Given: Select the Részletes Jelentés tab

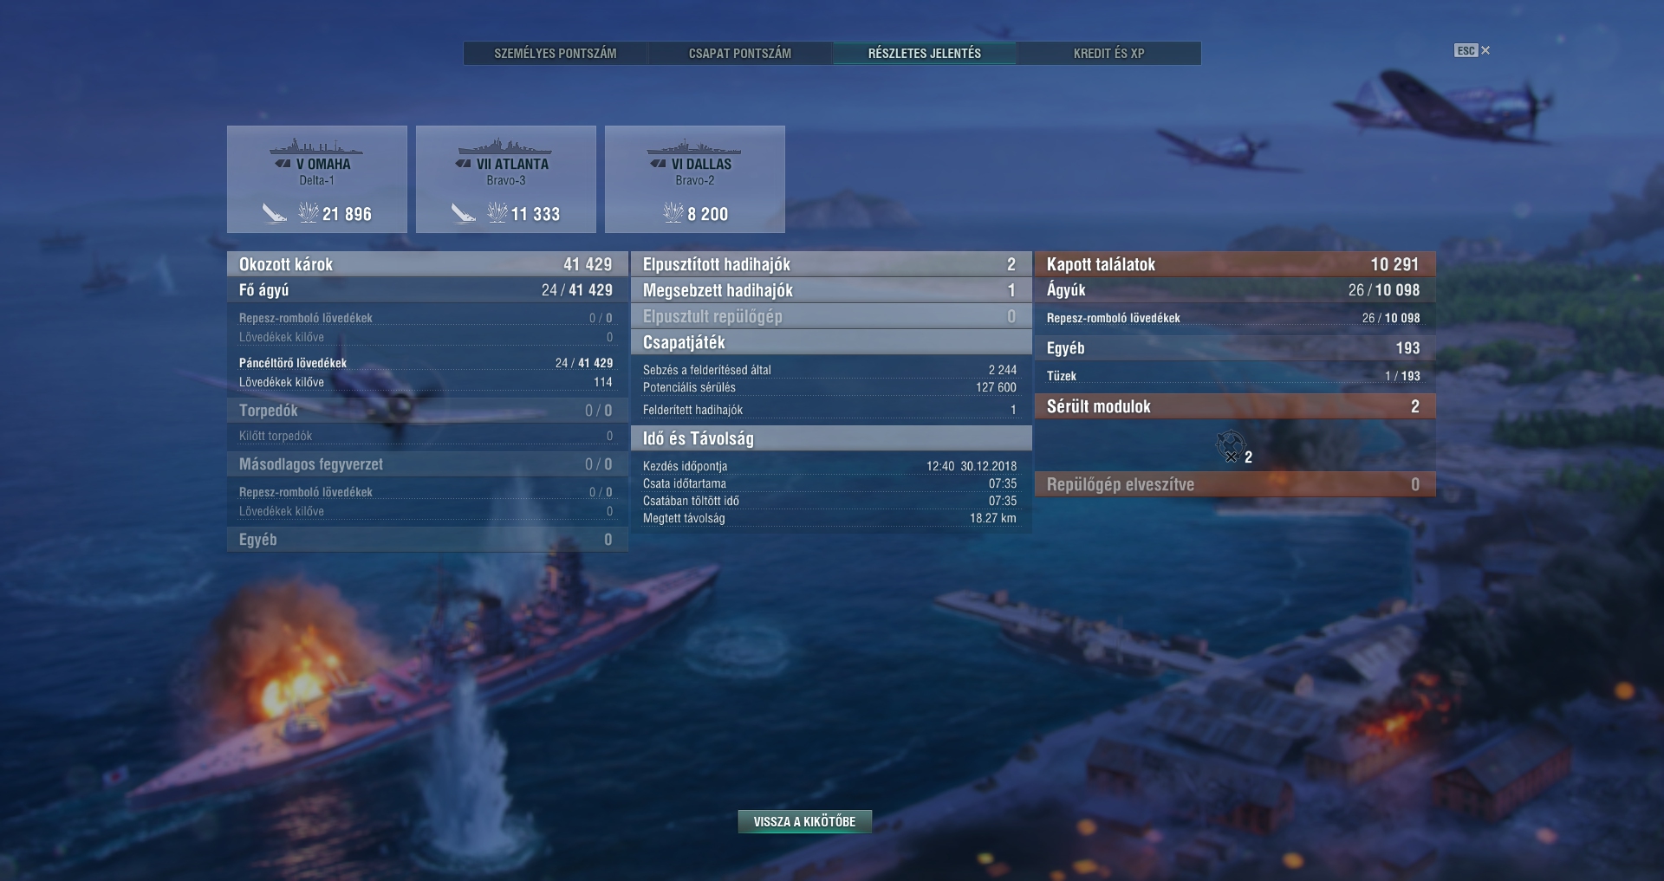Looking at the screenshot, I should [925, 53].
